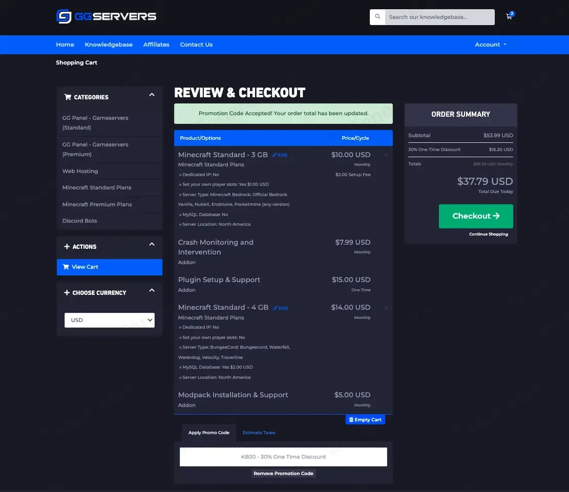This screenshot has width=569, height=492.
Task: Open Minecraft Standard Plans category in sidebar
Action: [110, 187]
